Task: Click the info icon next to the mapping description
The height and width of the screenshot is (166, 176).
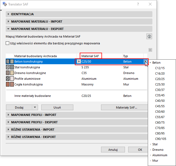Action: coord(149,36)
